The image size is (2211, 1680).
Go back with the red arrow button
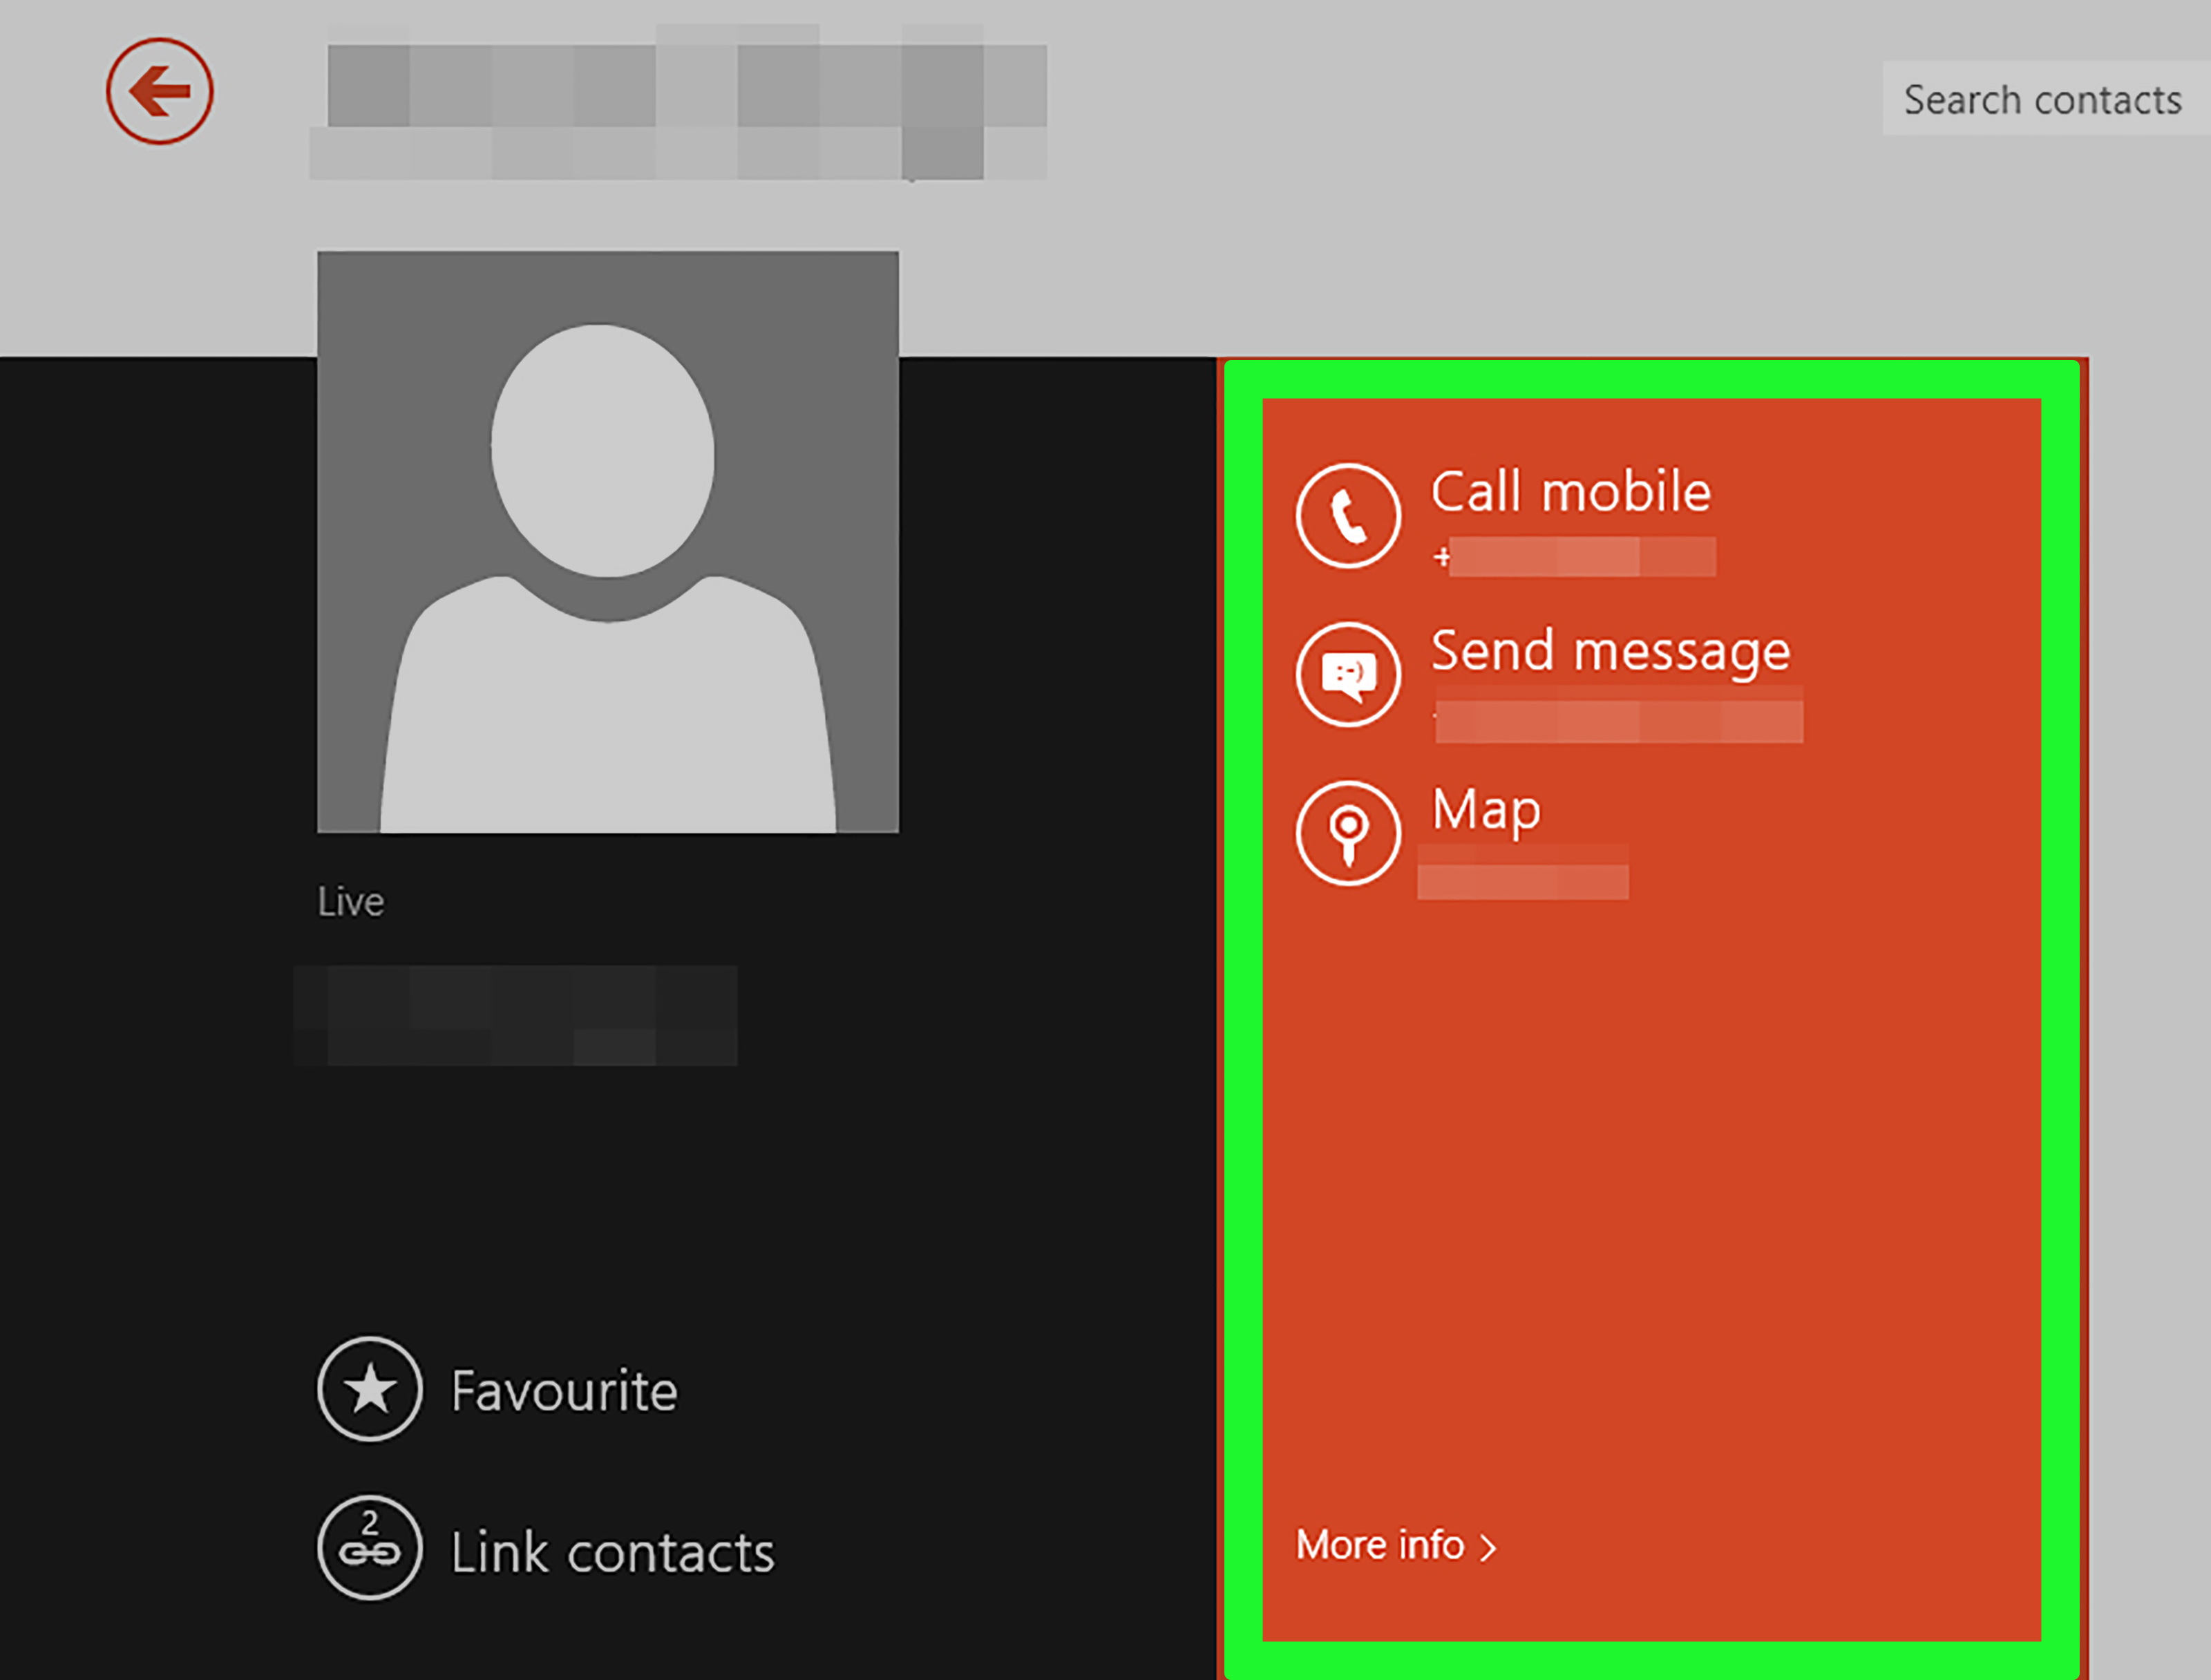coord(160,91)
